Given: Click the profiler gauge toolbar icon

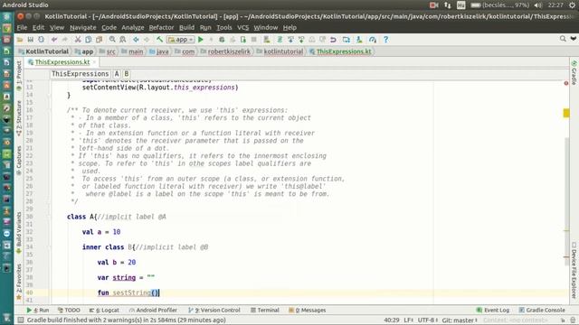Looking at the screenshot, I should point(372,40).
